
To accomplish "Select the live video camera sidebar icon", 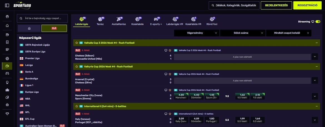I will coord(7,66).
